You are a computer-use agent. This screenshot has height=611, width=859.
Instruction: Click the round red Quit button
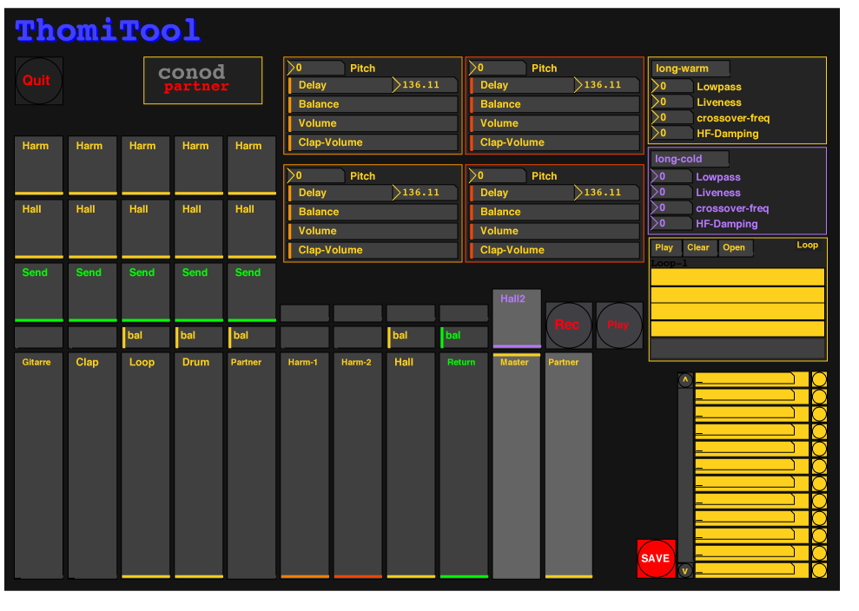tap(39, 81)
